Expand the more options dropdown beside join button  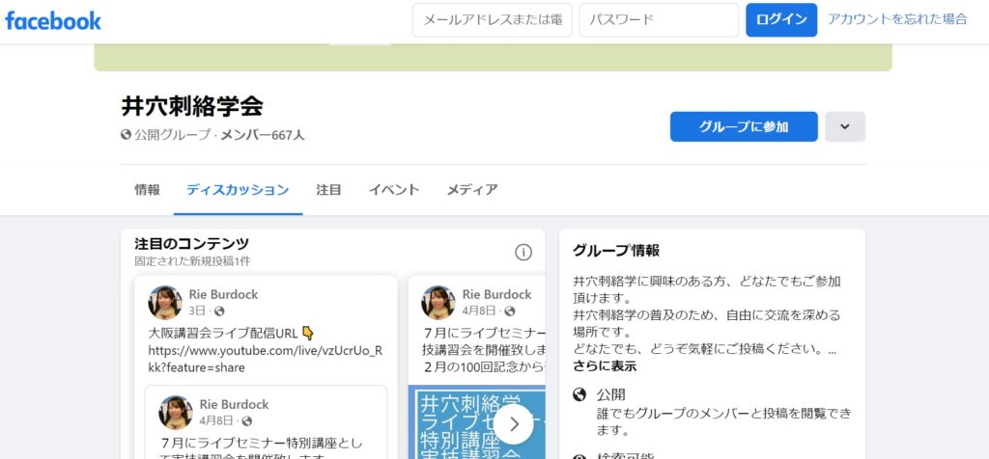(844, 126)
